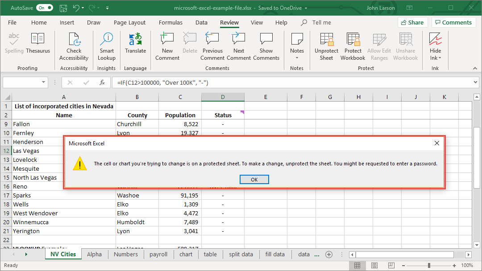Open the Name Box dropdown arrow
Screen dimensions: 482x271
pos(44,82)
